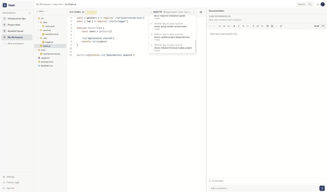The width and height of the screenshot is (327, 192).
Task: Toggle the side panel layout icon
Action: pos(201,12)
